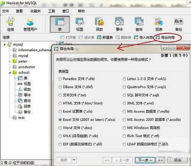191x166 pixels.
Task: Open the 工具 tools menu
Action: coord(51,11)
